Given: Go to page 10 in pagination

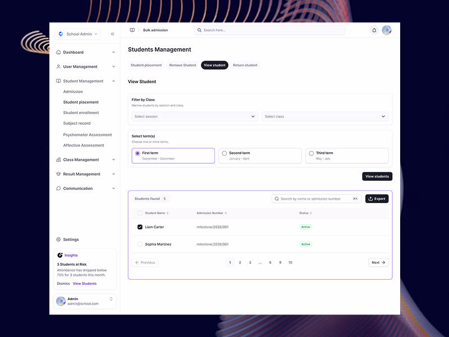Looking at the screenshot, I should click(x=290, y=262).
